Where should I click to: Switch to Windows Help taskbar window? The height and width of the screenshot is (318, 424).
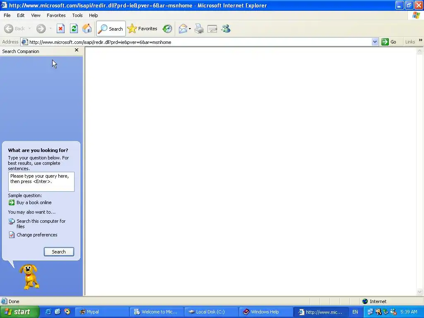(266, 312)
